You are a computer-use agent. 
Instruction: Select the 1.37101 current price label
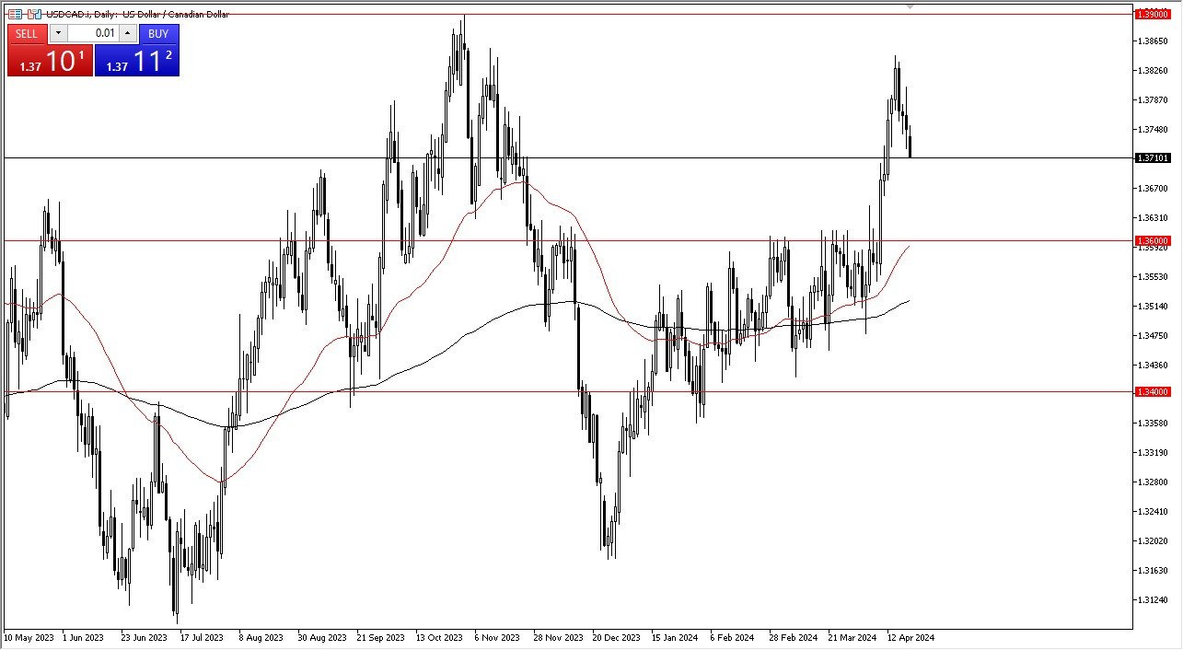tap(1154, 158)
